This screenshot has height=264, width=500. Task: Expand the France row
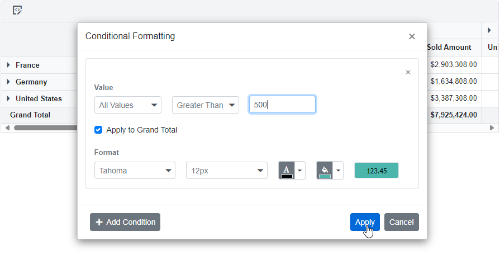(8, 65)
